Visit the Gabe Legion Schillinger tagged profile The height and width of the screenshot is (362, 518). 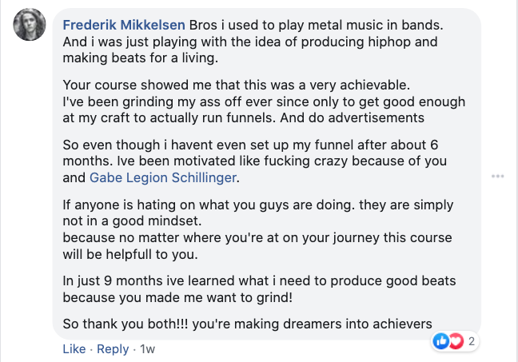coord(163,177)
